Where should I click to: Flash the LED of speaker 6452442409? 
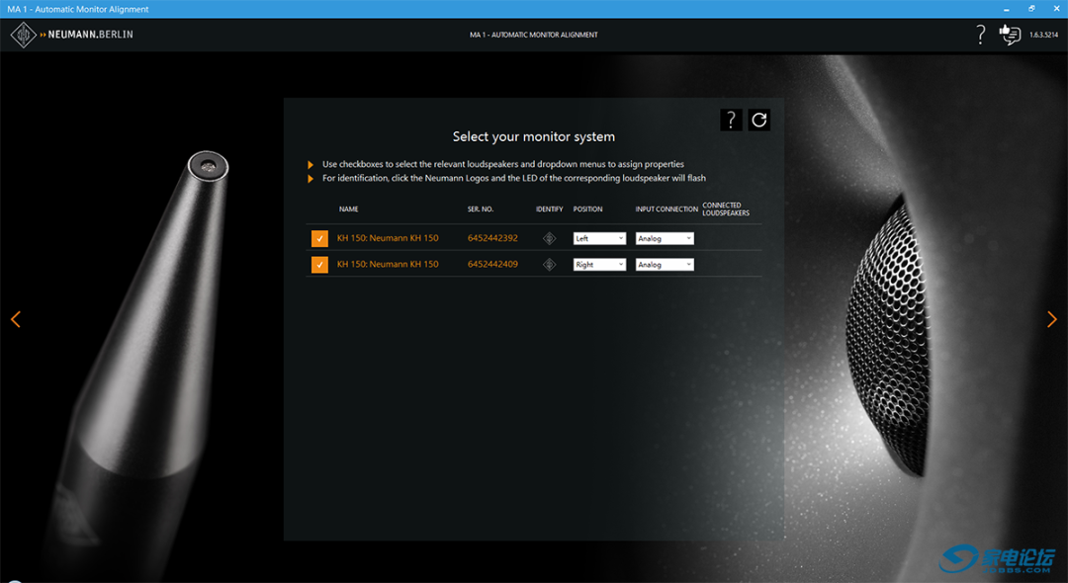(549, 264)
